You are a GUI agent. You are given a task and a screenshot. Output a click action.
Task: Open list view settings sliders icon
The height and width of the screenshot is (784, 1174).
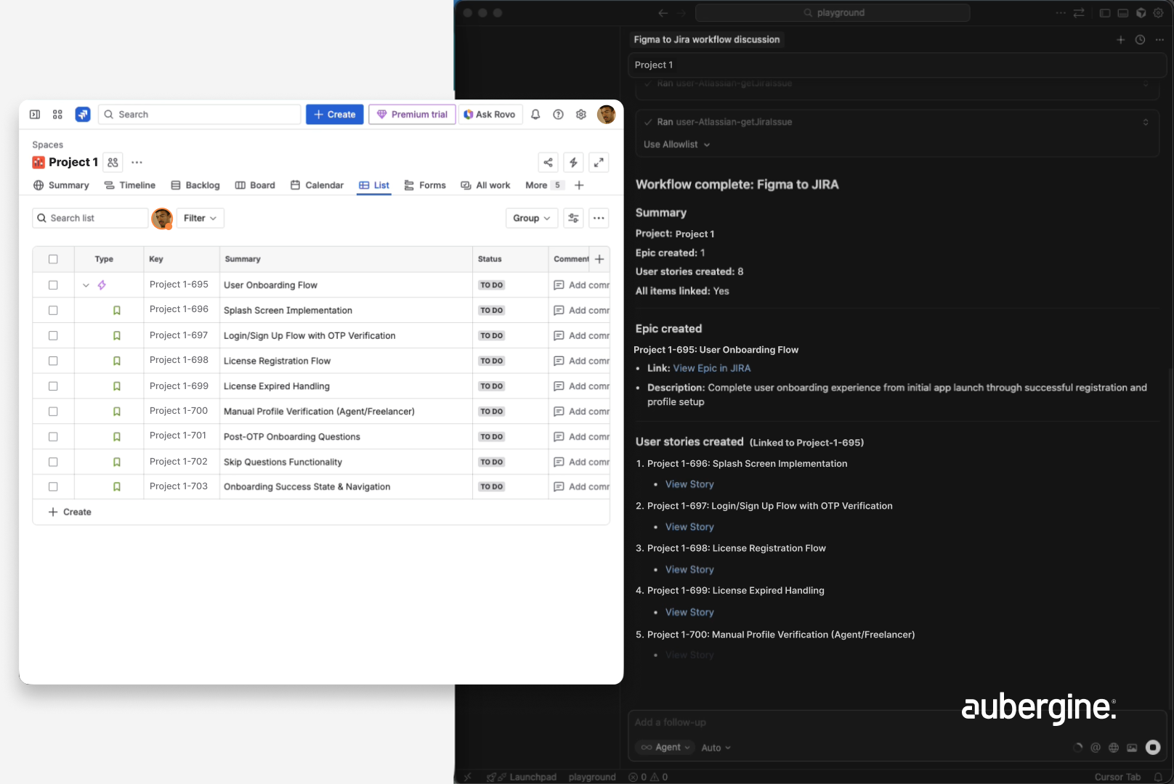point(573,218)
